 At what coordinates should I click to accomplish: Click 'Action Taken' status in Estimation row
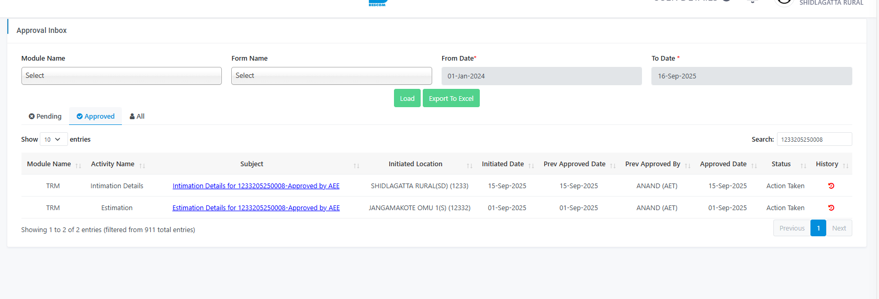785,208
